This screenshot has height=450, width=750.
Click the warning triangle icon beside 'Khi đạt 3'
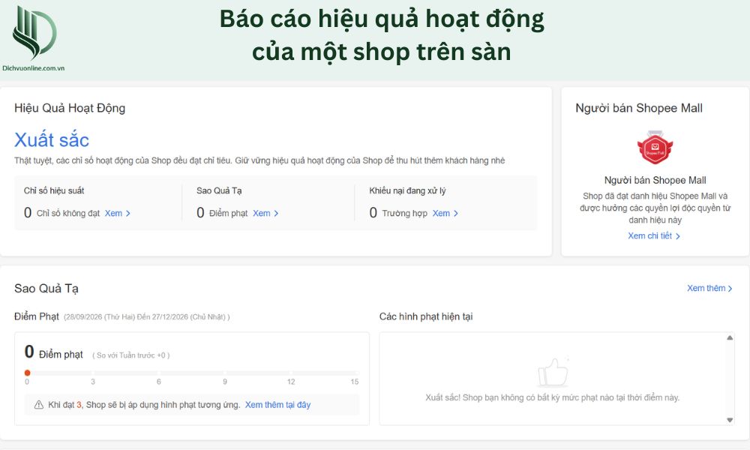point(39,405)
